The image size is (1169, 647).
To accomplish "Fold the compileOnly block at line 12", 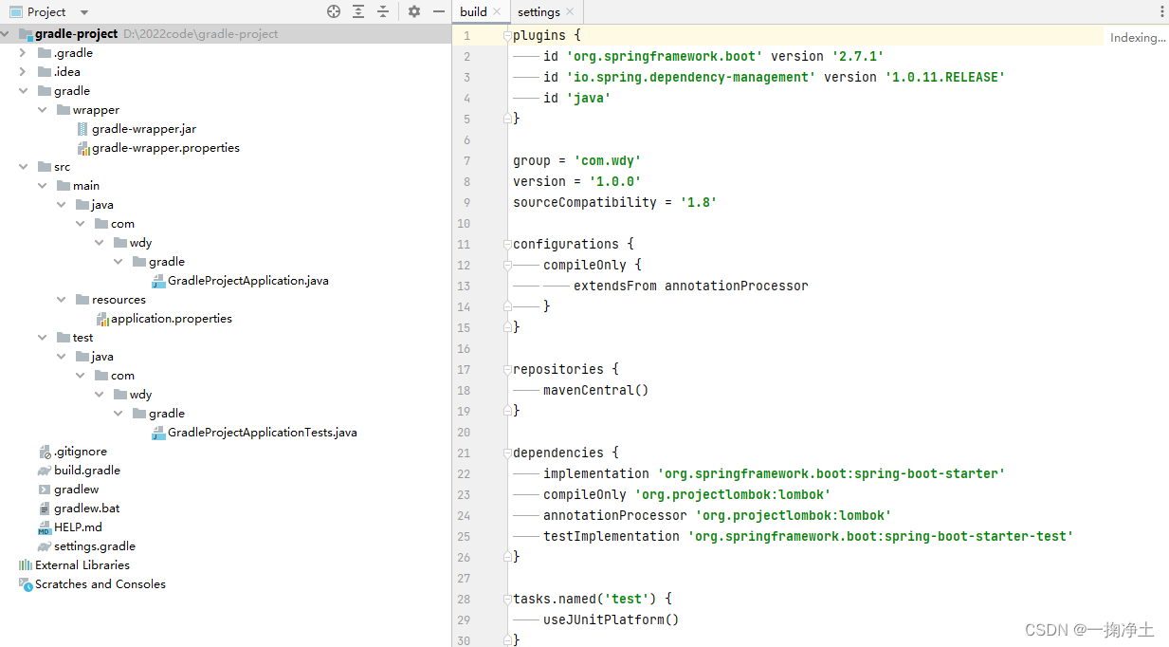I will click(x=507, y=266).
